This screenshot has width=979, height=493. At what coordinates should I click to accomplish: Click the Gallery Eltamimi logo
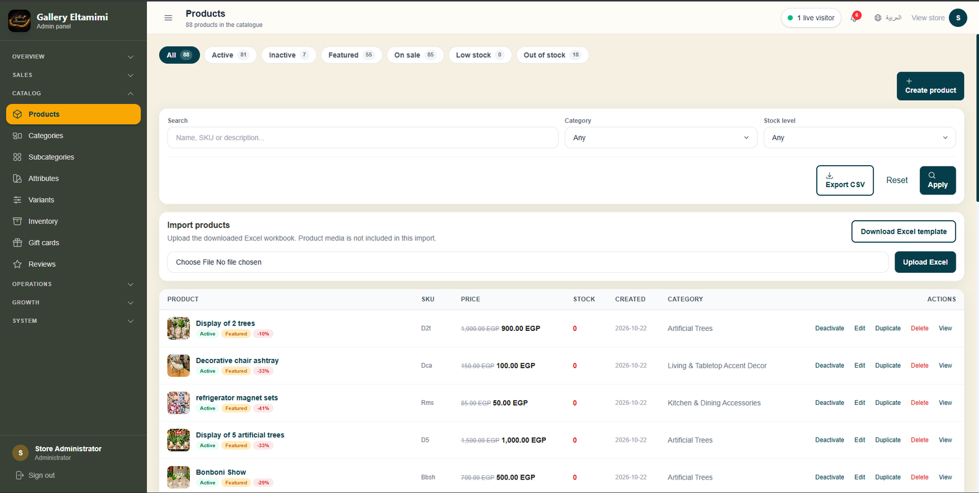tap(19, 21)
